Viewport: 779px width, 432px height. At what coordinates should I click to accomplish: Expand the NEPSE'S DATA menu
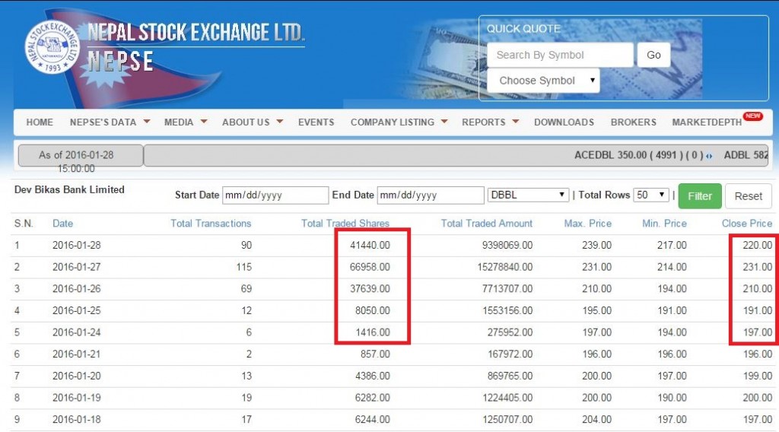click(x=110, y=122)
